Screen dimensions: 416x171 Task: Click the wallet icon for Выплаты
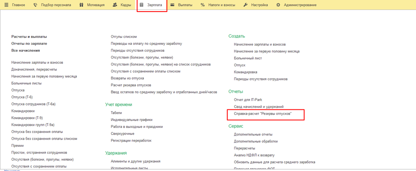[172, 5]
